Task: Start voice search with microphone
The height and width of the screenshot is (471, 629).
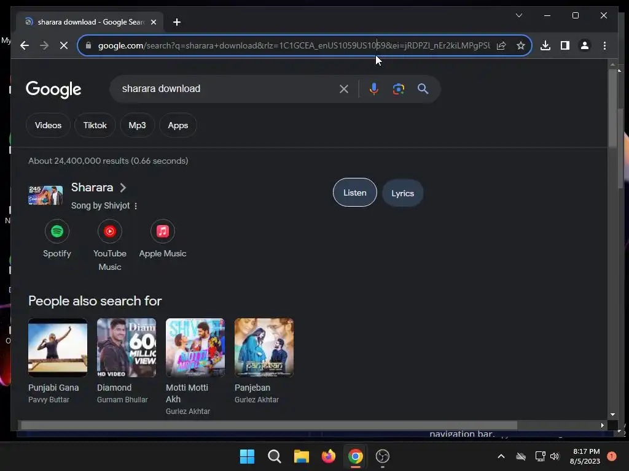Action: [374, 89]
